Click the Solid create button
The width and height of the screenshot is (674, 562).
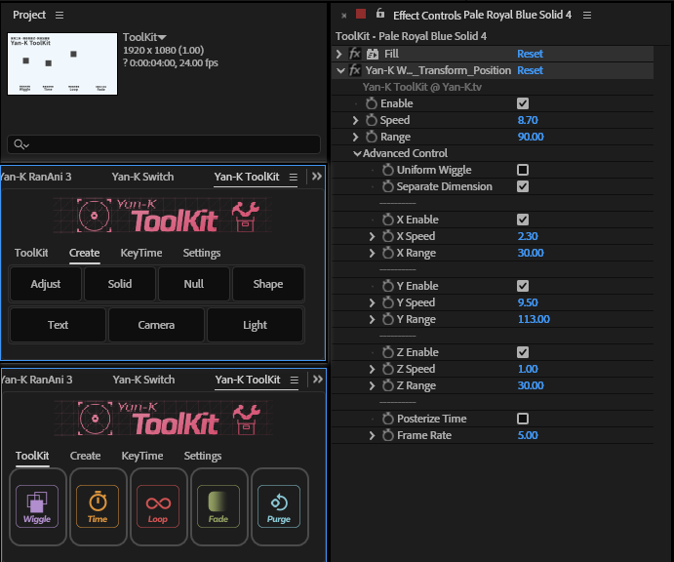coord(120,284)
